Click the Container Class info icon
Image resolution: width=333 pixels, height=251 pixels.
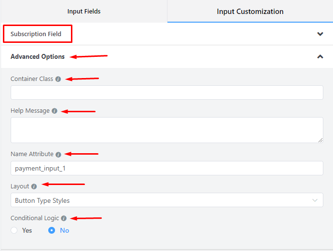[x=58, y=79]
